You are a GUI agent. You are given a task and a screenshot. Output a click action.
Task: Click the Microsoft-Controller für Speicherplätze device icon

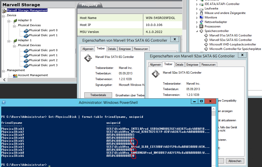click(x=206, y=49)
